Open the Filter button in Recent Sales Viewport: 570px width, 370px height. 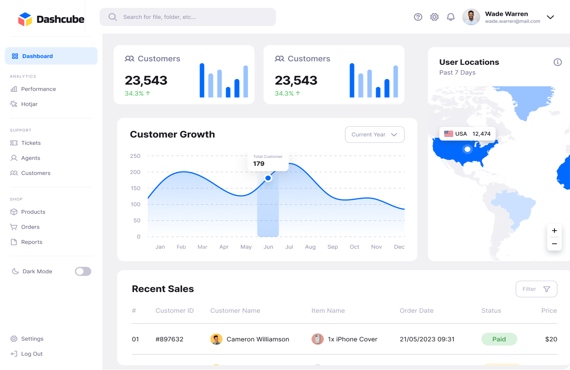click(536, 289)
